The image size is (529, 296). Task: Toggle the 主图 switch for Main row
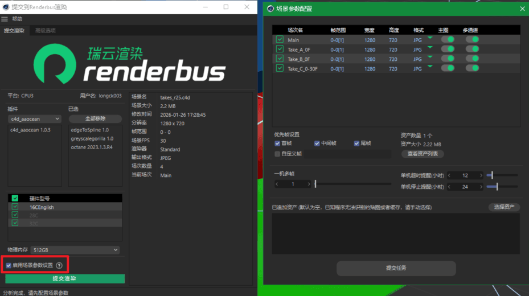click(448, 40)
